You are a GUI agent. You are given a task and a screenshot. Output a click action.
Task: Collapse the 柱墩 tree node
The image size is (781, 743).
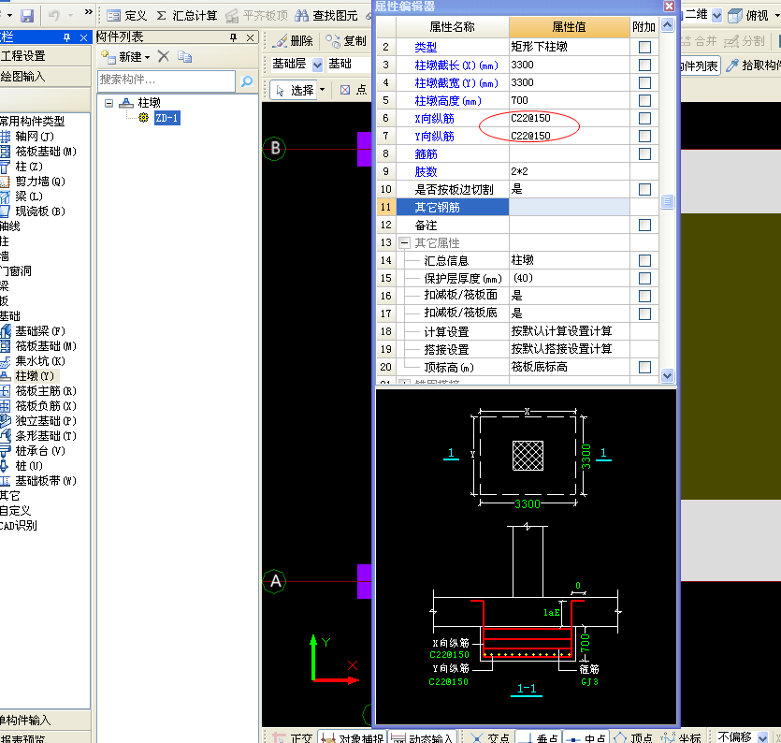tap(109, 103)
